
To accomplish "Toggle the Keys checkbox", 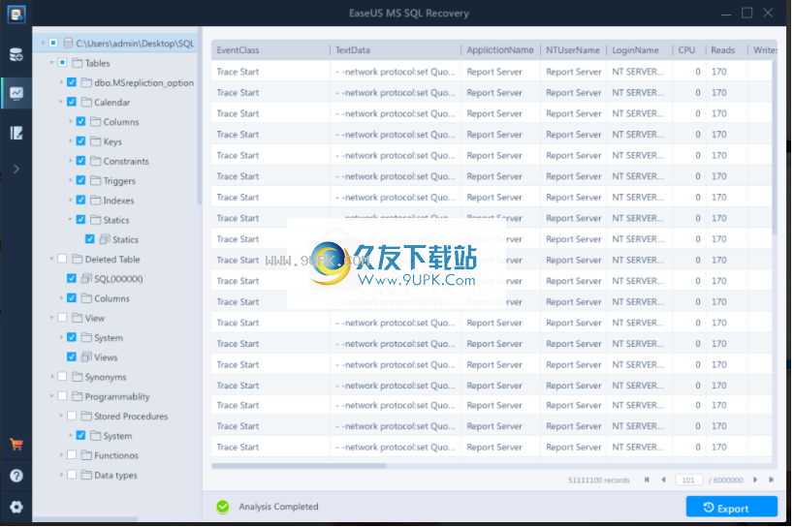I will tap(80, 141).
